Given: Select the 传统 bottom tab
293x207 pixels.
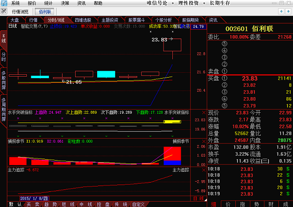Looking at the screenshot, I should (121, 204).
